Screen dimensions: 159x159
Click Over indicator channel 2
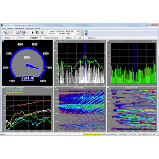point(83,31)
